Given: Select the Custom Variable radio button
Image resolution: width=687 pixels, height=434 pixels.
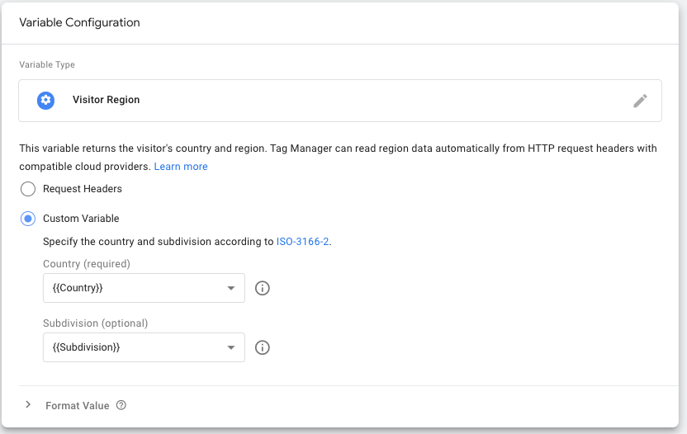Looking at the screenshot, I should (x=28, y=219).
